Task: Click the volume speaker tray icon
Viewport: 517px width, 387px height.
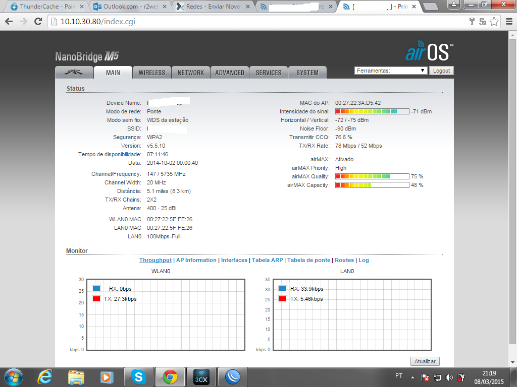Action: click(x=449, y=377)
